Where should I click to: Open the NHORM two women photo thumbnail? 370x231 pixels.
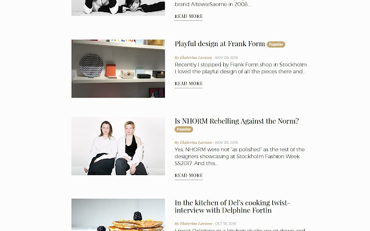[x=118, y=146]
